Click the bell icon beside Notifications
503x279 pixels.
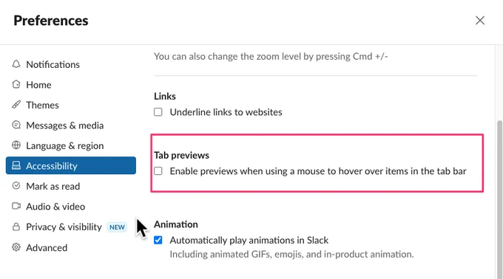(x=16, y=64)
